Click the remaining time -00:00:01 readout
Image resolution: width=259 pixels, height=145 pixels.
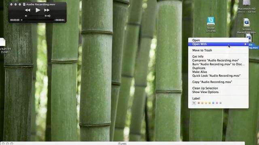[59, 20]
